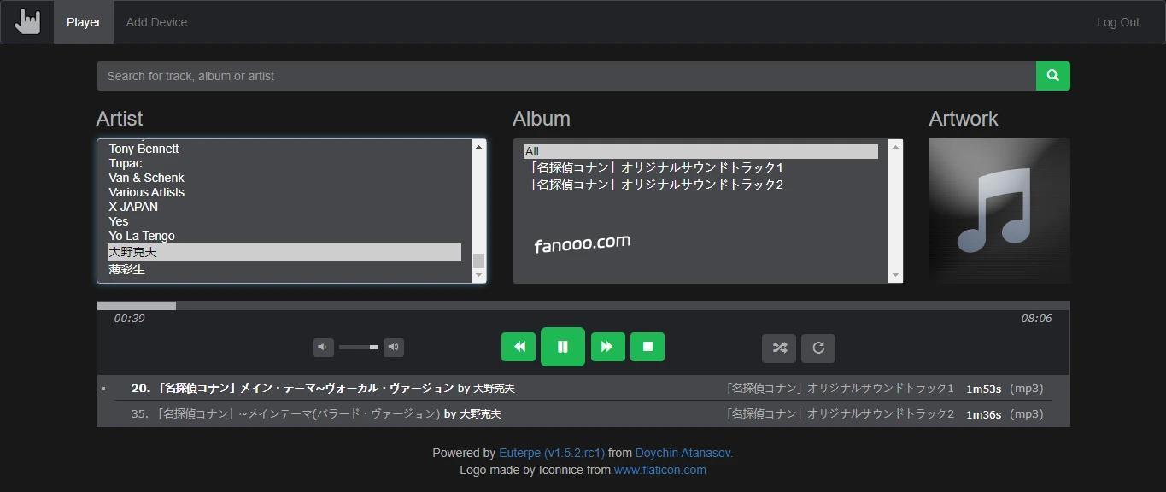Toggle shuffle mode
Screen dimensions: 1166x492
pyautogui.click(x=779, y=348)
